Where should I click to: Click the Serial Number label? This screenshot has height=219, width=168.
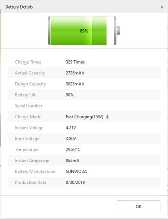tap(29, 106)
